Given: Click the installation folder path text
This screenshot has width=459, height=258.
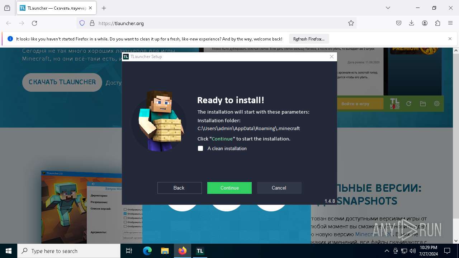Looking at the screenshot, I should (249, 128).
